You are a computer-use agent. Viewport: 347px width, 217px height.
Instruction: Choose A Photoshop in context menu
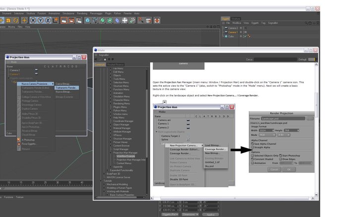click(x=28, y=140)
